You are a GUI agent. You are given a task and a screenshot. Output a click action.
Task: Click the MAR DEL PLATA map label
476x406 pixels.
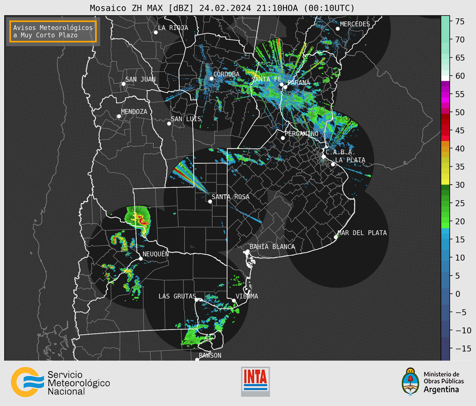tap(362, 233)
